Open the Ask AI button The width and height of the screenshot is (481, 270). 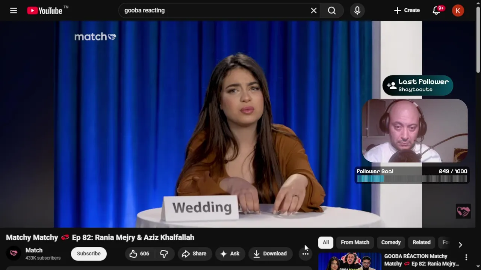click(230, 254)
